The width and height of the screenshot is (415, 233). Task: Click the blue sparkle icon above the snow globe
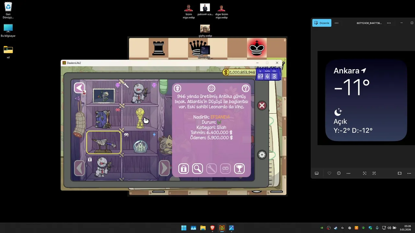[x=154, y=134]
